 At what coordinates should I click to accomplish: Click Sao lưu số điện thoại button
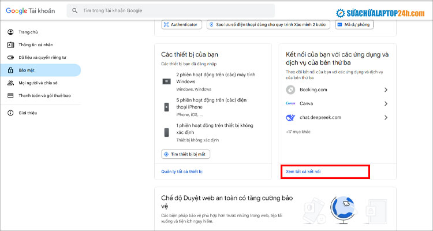[268, 25]
